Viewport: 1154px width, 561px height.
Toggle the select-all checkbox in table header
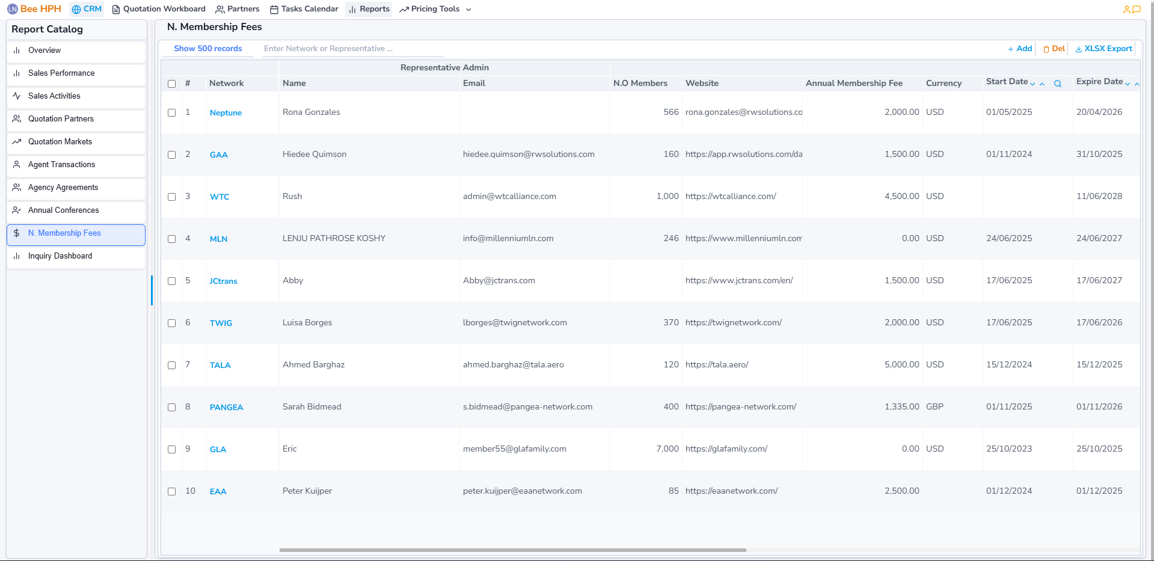(x=171, y=84)
